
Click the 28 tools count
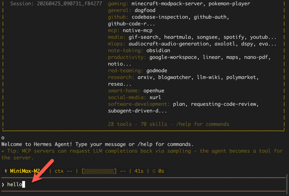point(120,124)
